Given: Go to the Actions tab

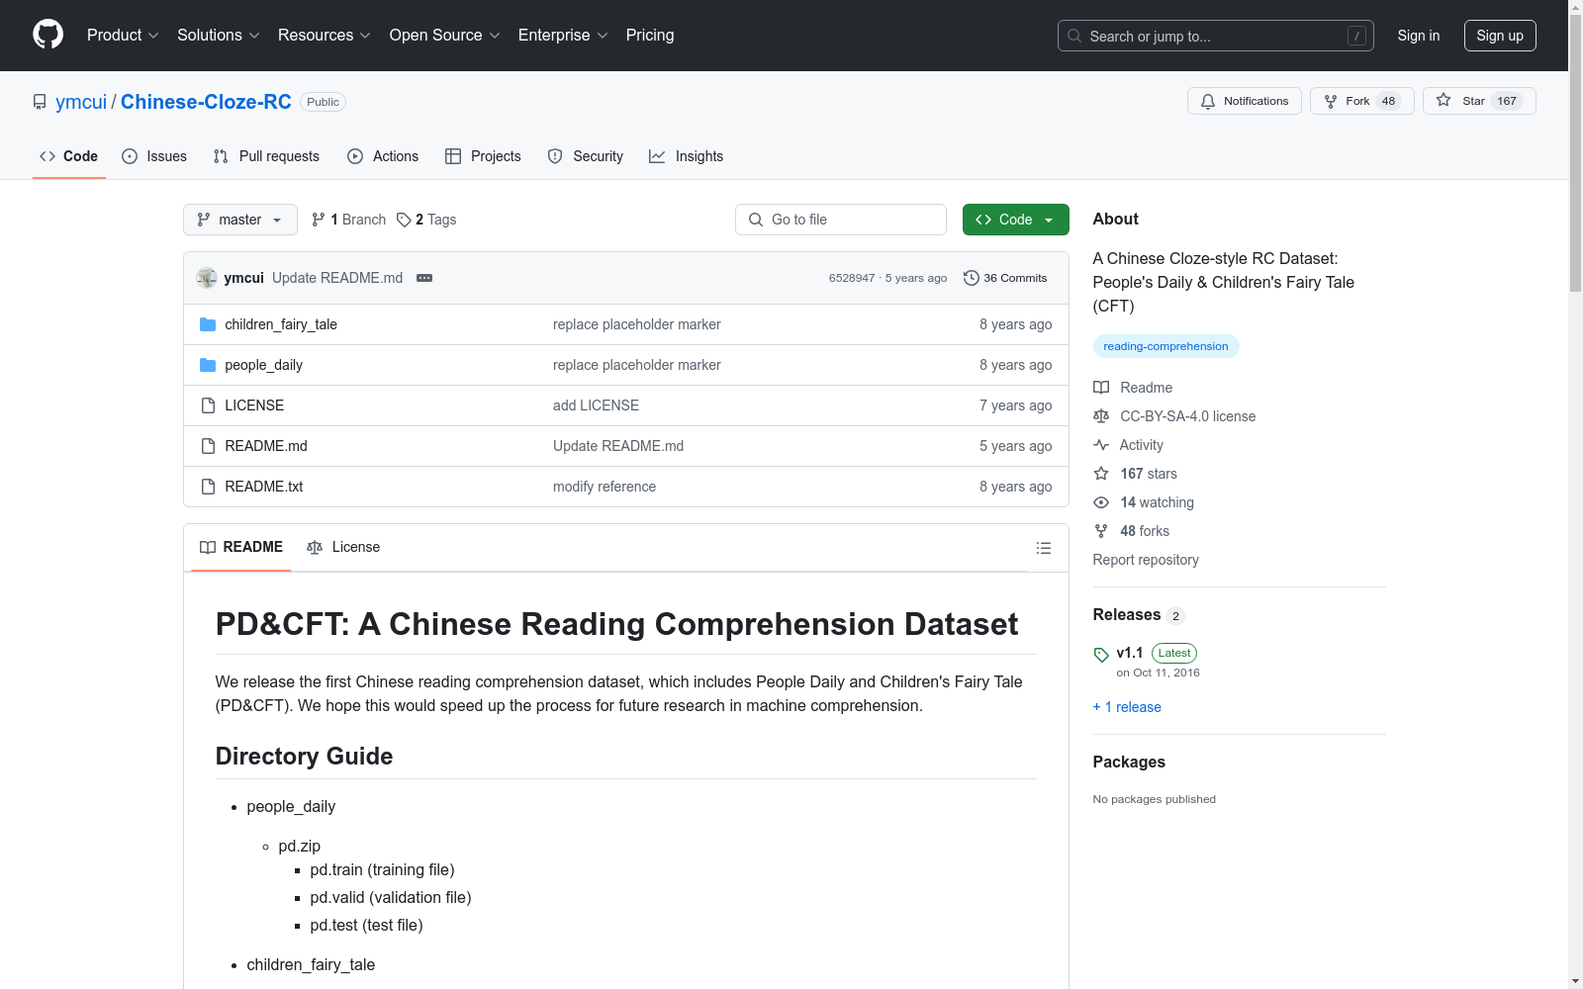Looking at the screenshot, I should pos(383,156).
